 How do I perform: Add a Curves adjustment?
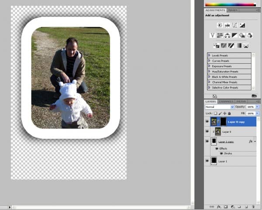(x=234, y=25)
